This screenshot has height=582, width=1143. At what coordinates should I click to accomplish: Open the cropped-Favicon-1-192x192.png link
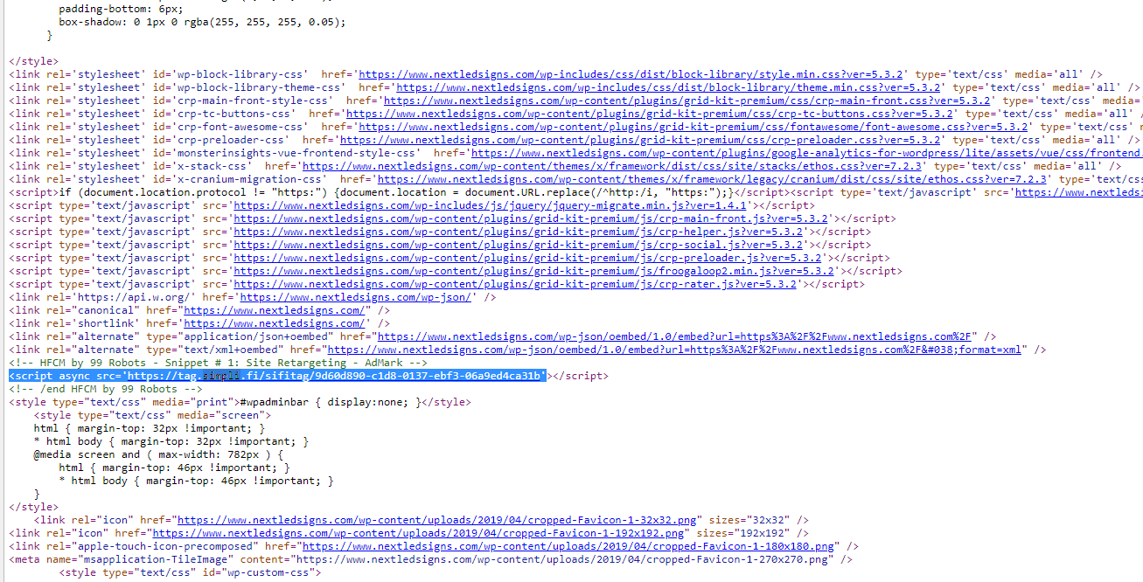[x=418, y=533]
